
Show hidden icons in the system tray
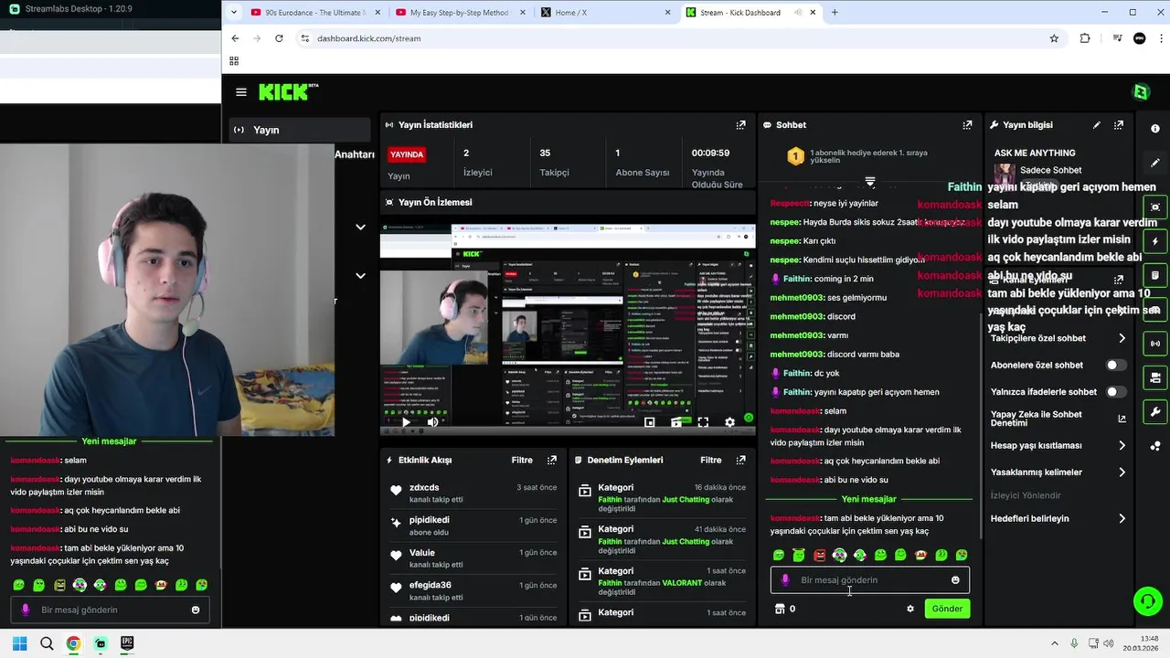(x=1054, y=643)
